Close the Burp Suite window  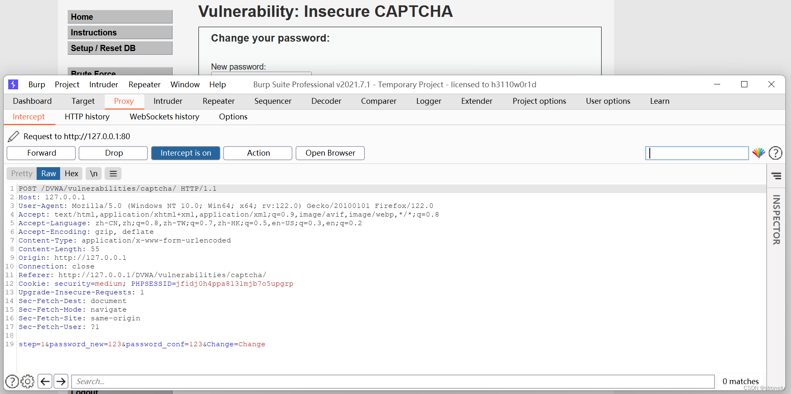point(771,84)
